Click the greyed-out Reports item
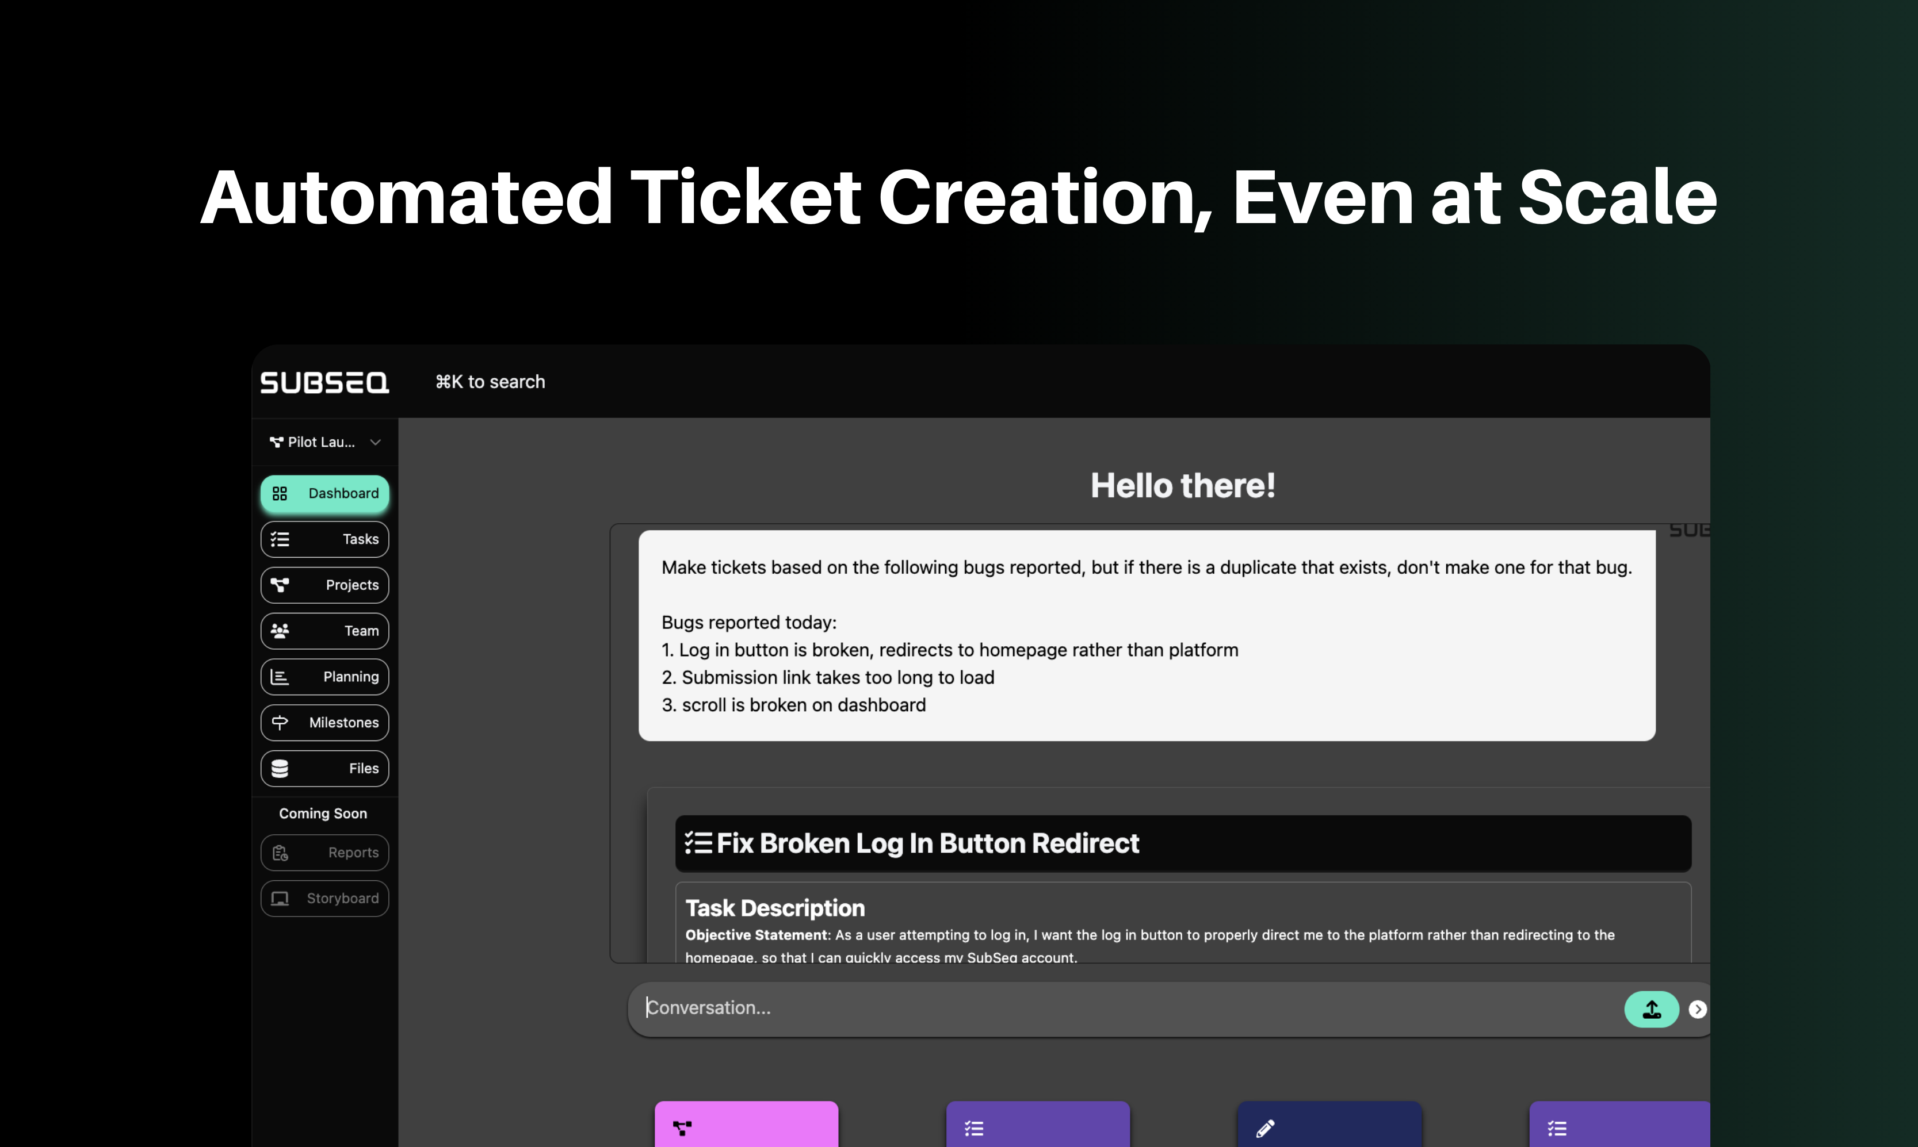Viewport: 1918px width, 1147px height. pos(324,853)
